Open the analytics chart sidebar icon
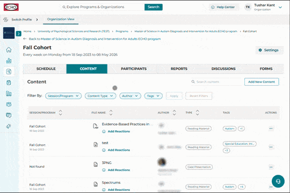290x193 pixels. tap(9, 61)
